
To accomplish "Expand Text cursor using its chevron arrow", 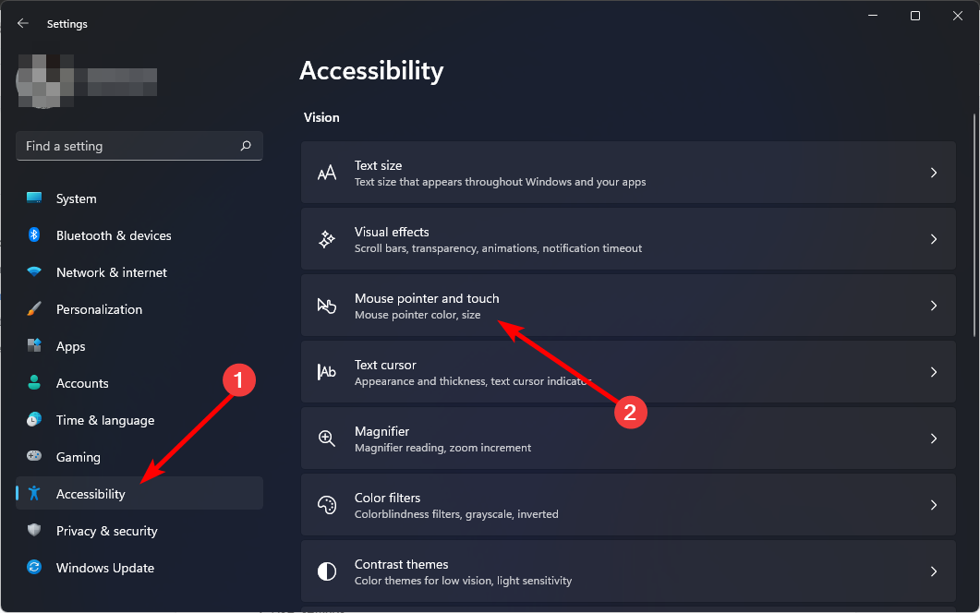I will coord(933,372).
